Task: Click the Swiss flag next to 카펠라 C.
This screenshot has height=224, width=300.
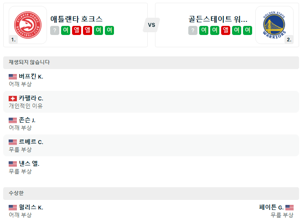Action: click(x=13, y=99)
